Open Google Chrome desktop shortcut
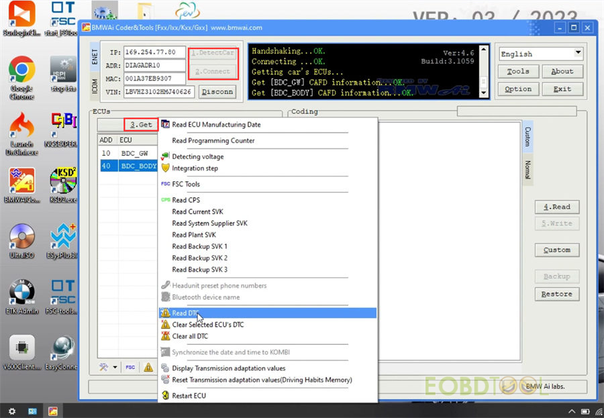 click(x=21, y=77)
